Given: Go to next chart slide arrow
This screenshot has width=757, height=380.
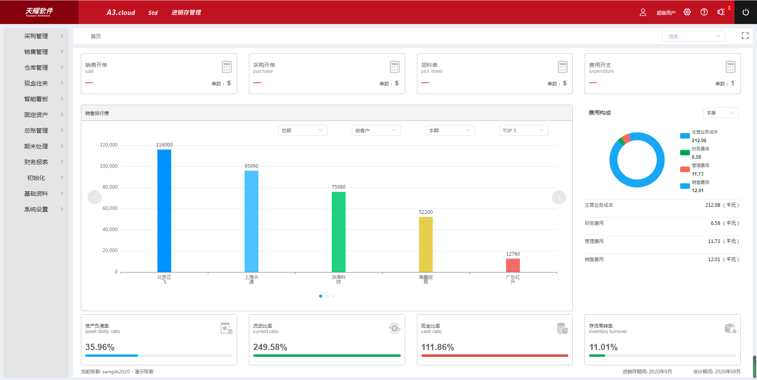Looking at the screenshot, I should pos(559,197).
